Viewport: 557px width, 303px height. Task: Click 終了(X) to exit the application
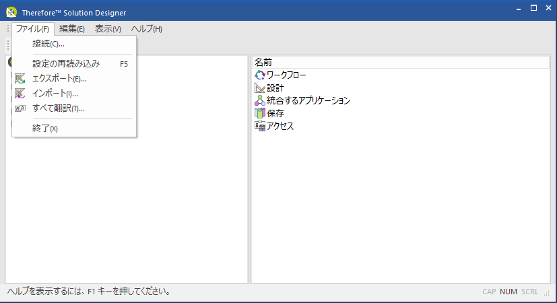(x=74, y=128)
